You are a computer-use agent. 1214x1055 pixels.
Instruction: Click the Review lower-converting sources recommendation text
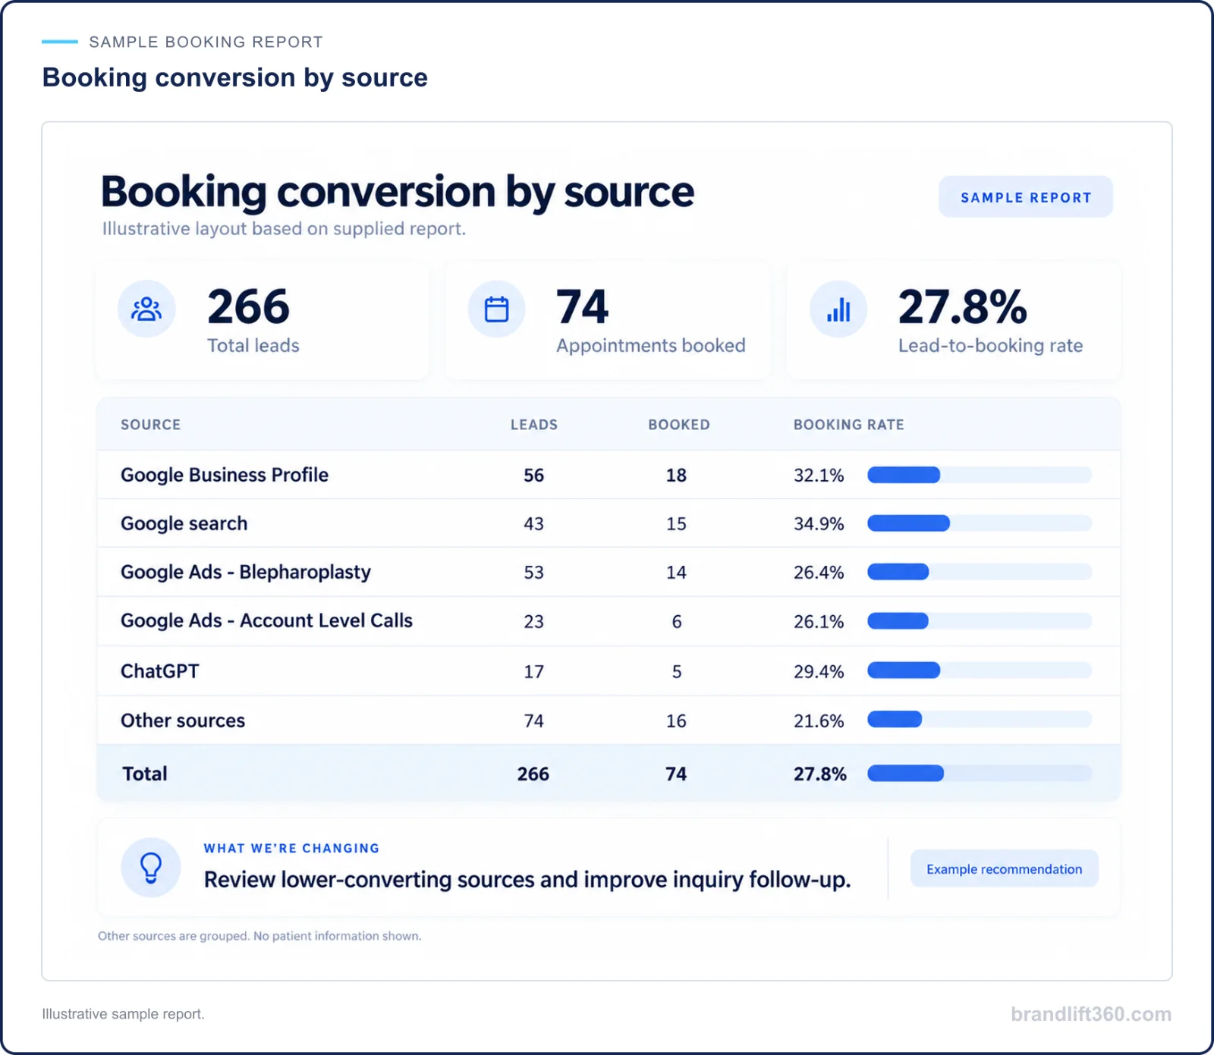pyautogui.click(x=527, y=880)
